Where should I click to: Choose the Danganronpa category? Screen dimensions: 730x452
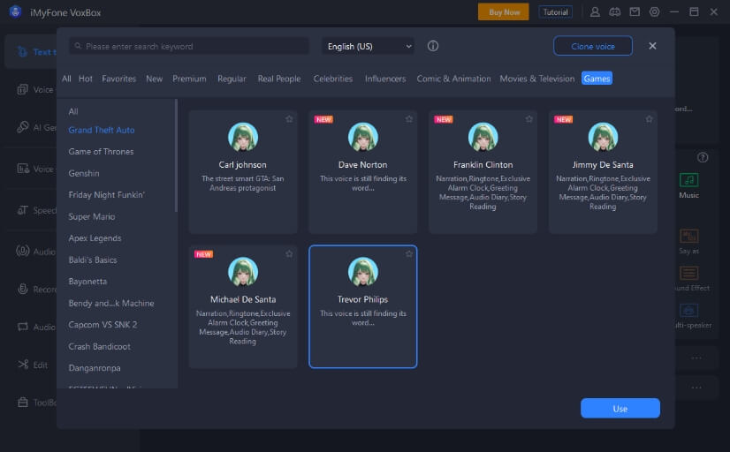pyautogui.click(x=95, y=368)
